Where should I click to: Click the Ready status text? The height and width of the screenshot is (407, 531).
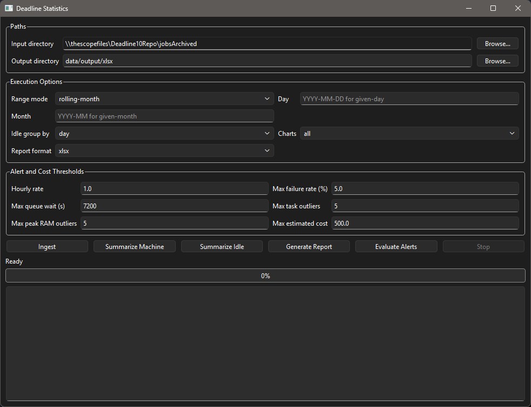[14, 261]
